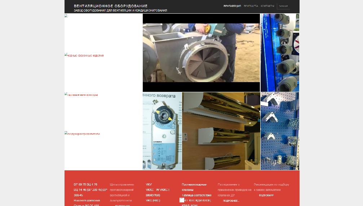Open the Противопожарные клапаны footer link
The width and height of the screenshot is (363, 206).
tap(194, 187)
